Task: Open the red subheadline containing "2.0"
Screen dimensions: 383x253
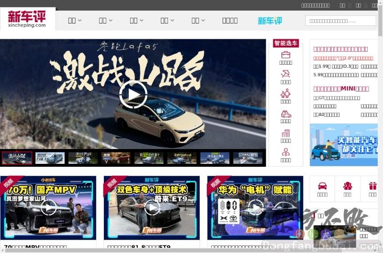Action: click(343, 58)
